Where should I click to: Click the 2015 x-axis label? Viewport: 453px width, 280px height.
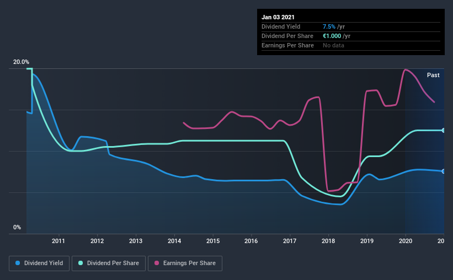[x=213, y=241]
